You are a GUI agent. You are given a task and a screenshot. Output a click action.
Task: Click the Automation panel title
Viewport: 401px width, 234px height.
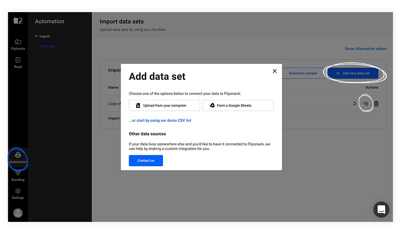point(50,21)
